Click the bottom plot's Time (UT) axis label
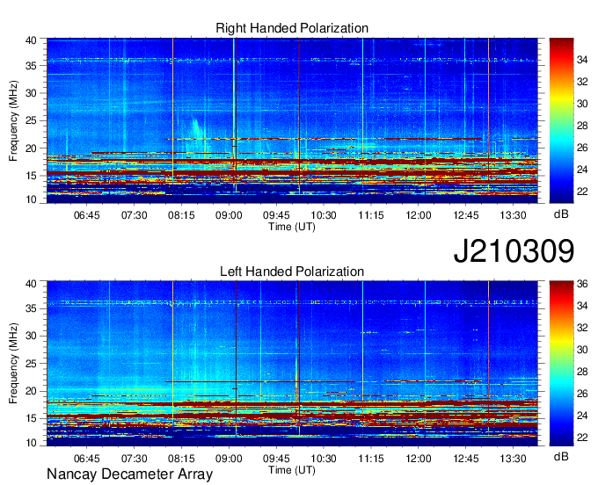Image resolution: width=598 pixels, height=485 pixels. (x=292, y=470)
